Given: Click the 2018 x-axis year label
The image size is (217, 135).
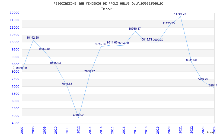Looking at the screenshot, I should point(146,130).
